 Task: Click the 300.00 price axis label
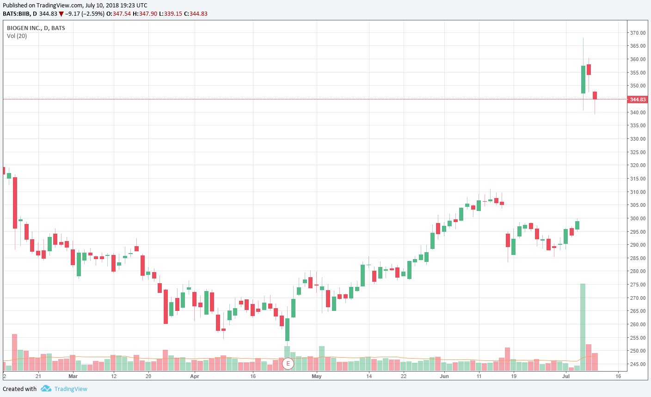638,218
